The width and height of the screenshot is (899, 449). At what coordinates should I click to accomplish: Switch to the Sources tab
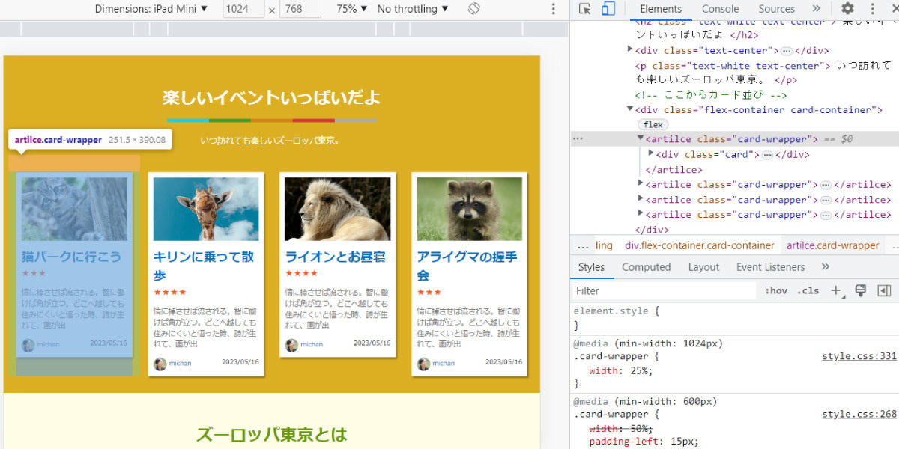point(776,9)
